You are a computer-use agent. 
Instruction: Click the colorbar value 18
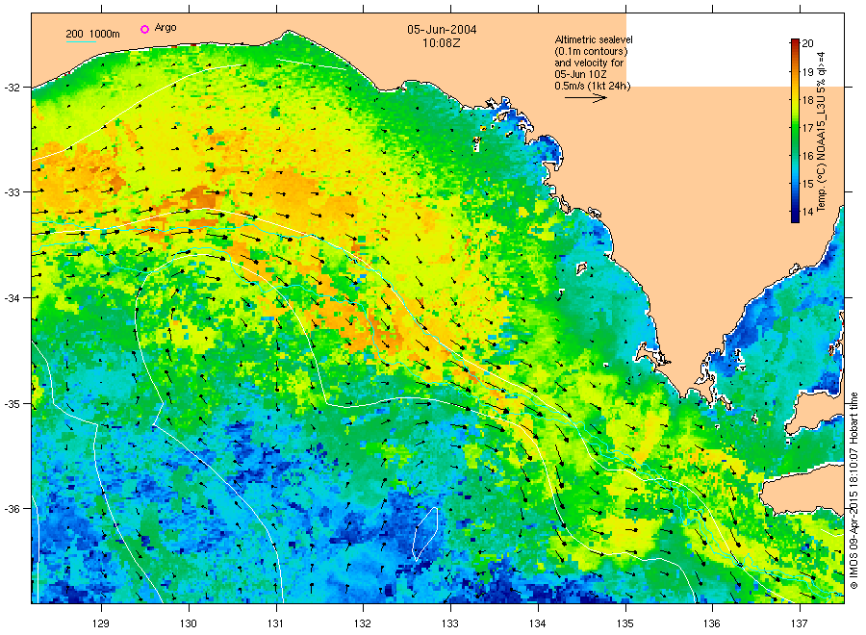pyautogui.click(x=808, y=100)
